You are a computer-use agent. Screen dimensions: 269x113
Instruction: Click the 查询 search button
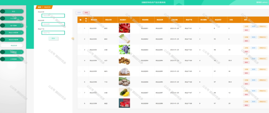coord(53,38)
